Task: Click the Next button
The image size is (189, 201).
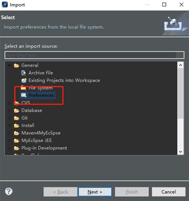Action: coord(95,192)
